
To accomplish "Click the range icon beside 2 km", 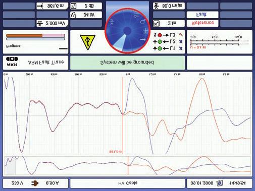I will (x=156, y=24).
